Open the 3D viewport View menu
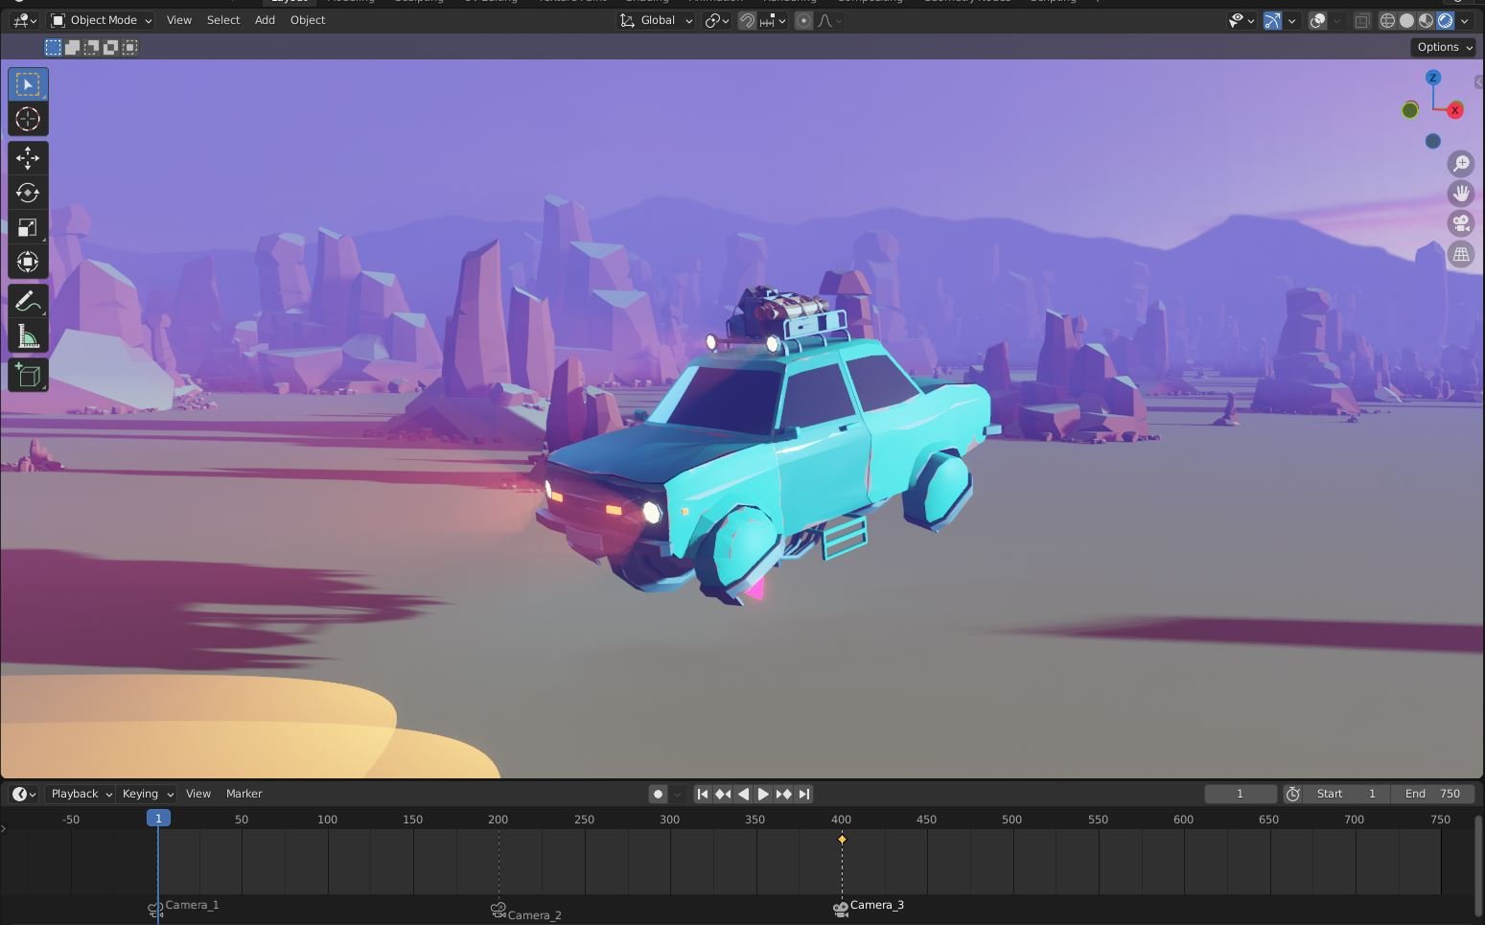1485x925 pixels. pyautogui.click(x=179, y=20)
